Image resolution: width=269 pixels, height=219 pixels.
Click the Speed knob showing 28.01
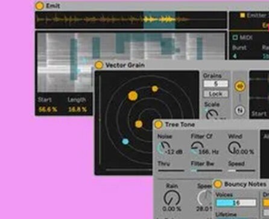205,198
